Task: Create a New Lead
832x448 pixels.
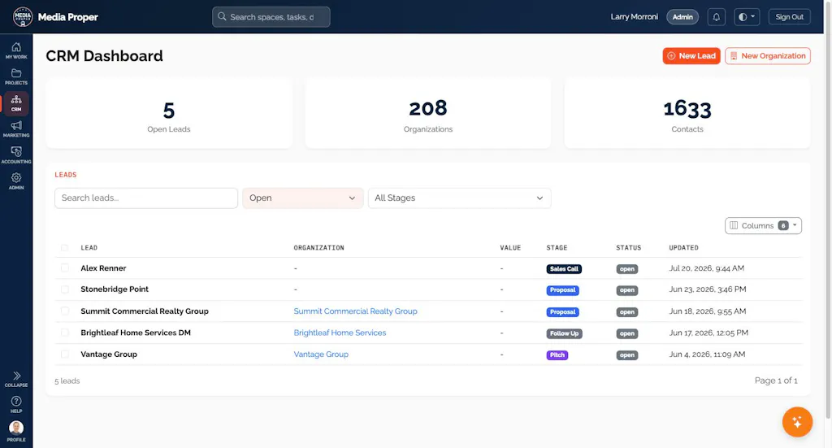Action: 691,56
